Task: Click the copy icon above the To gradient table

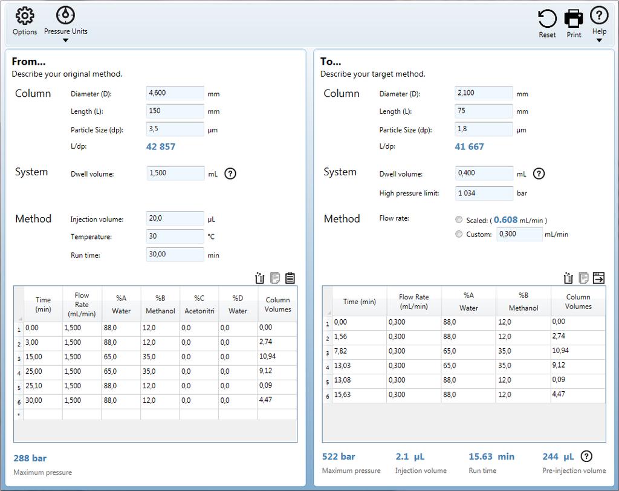Action: pyautogui.click(x=583, y=278)
